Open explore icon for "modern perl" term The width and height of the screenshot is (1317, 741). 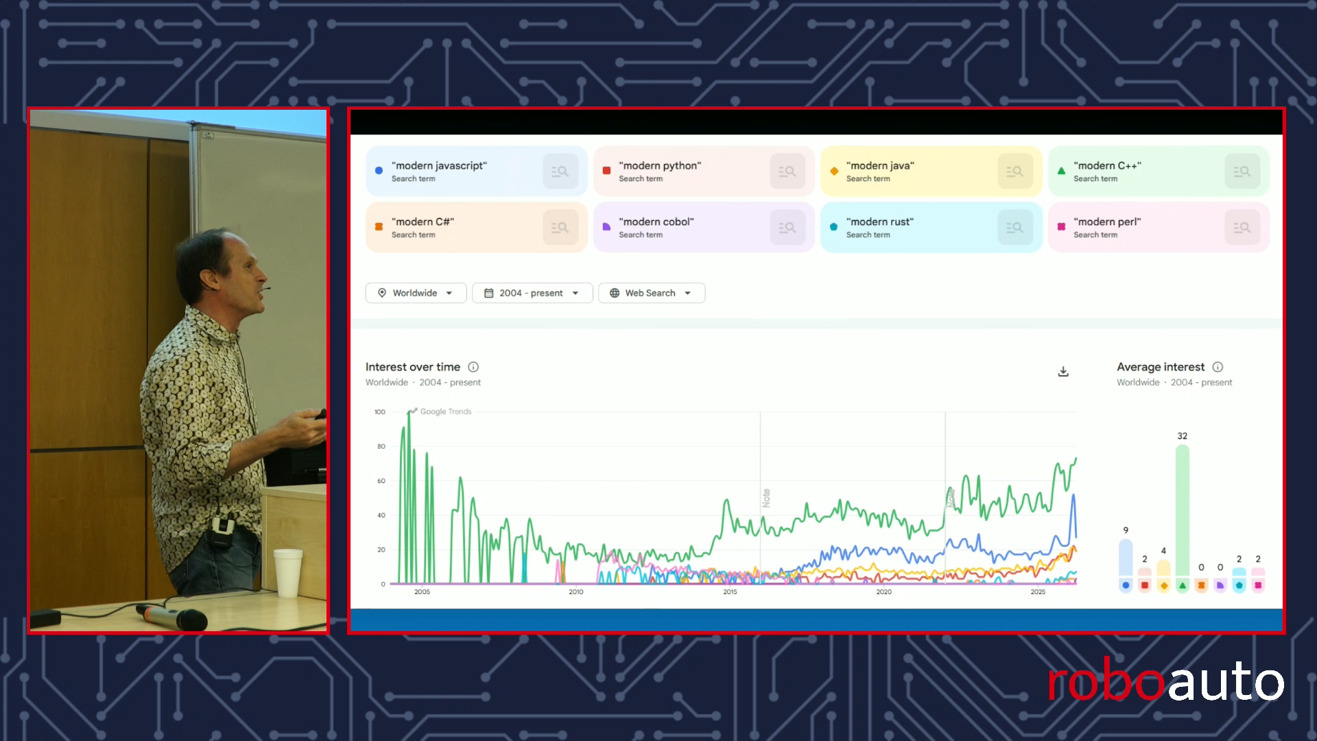[x=1242, y=227]
